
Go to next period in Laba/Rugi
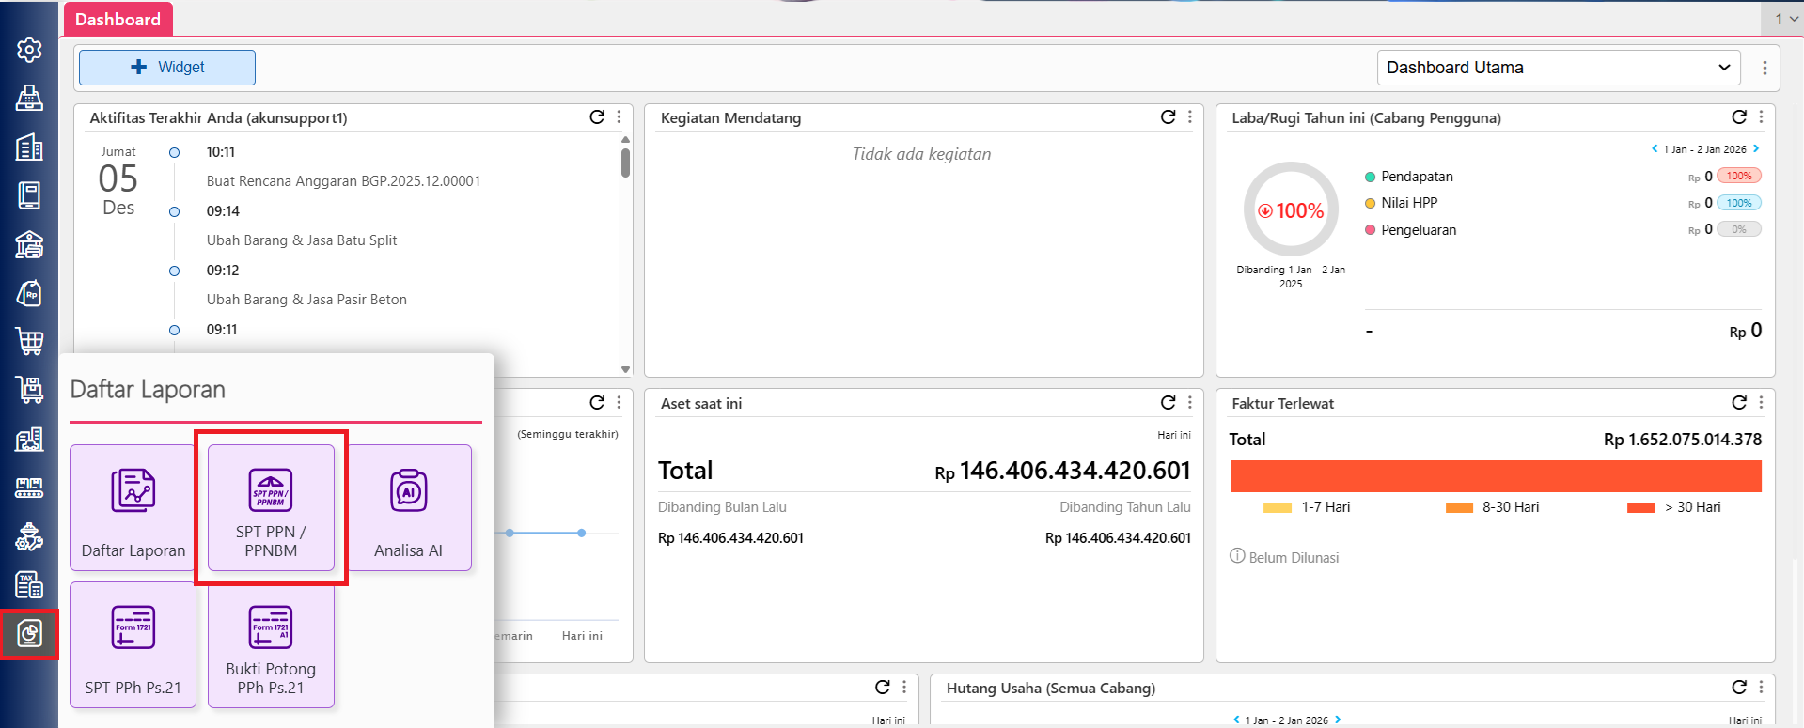pos(1756,148)
